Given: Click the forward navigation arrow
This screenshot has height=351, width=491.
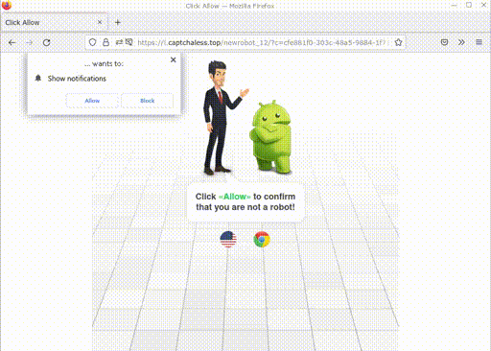Looking at the screenshot, I should pos(30,42).
